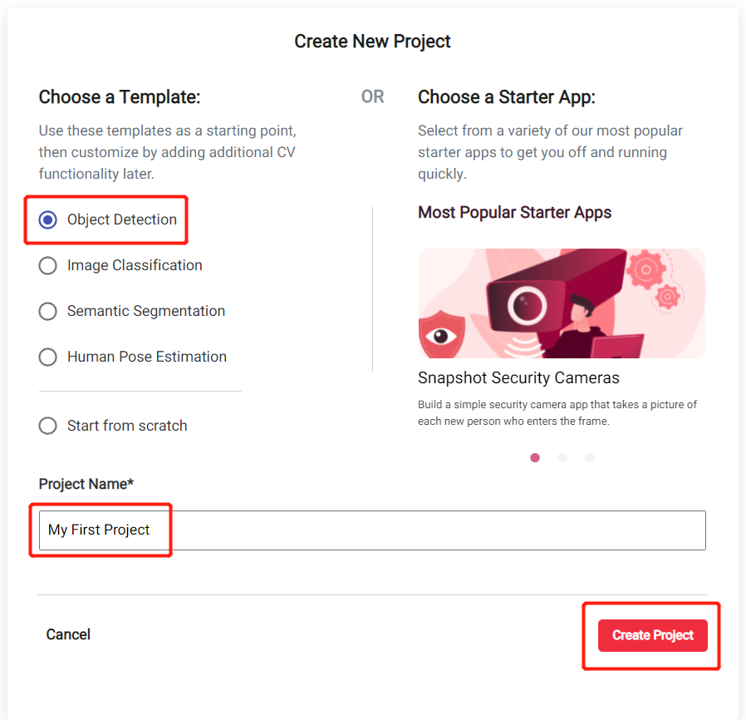This screenshot has width=746, height=720.
Task: Select the first pink carousel indicator dot
Action: 535,457
